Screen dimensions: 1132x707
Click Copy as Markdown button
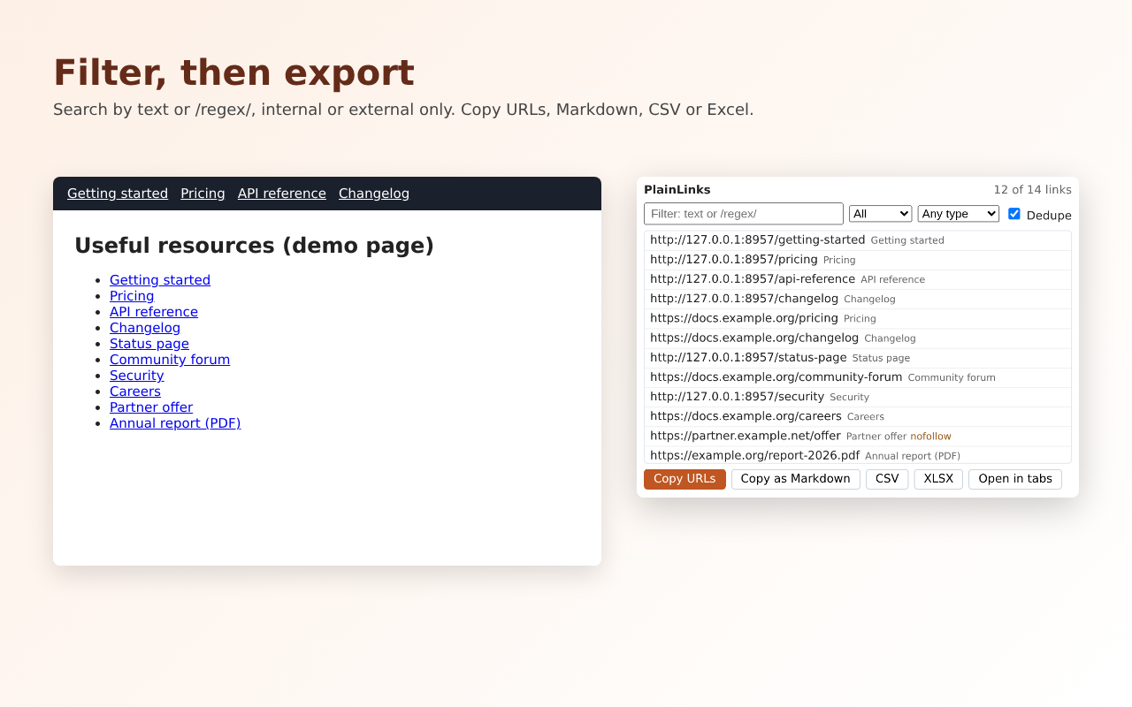(796, 479)
